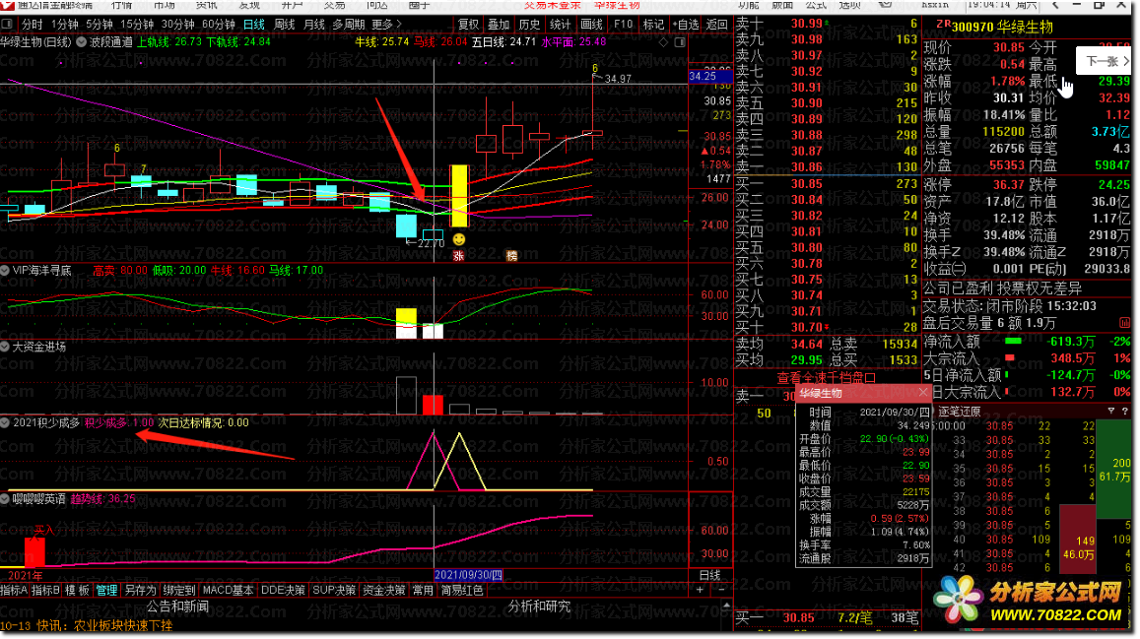This screenshot has width=1140, height=639.
Task: Click the window toggle icon on chart header
Action: [x=680, y=42]
